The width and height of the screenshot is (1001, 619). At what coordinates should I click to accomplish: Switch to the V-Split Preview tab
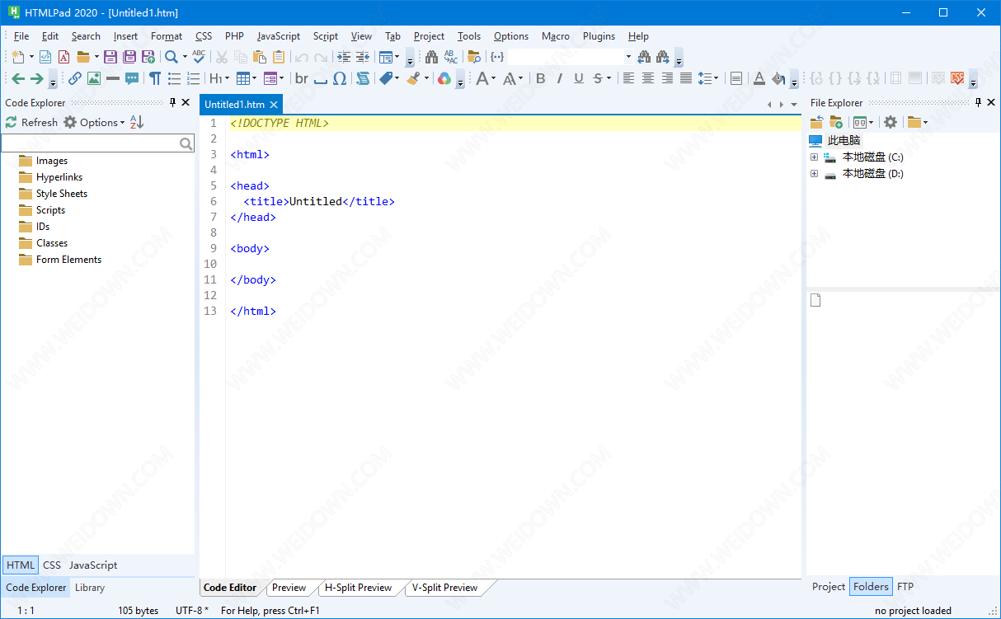point(444,588)
